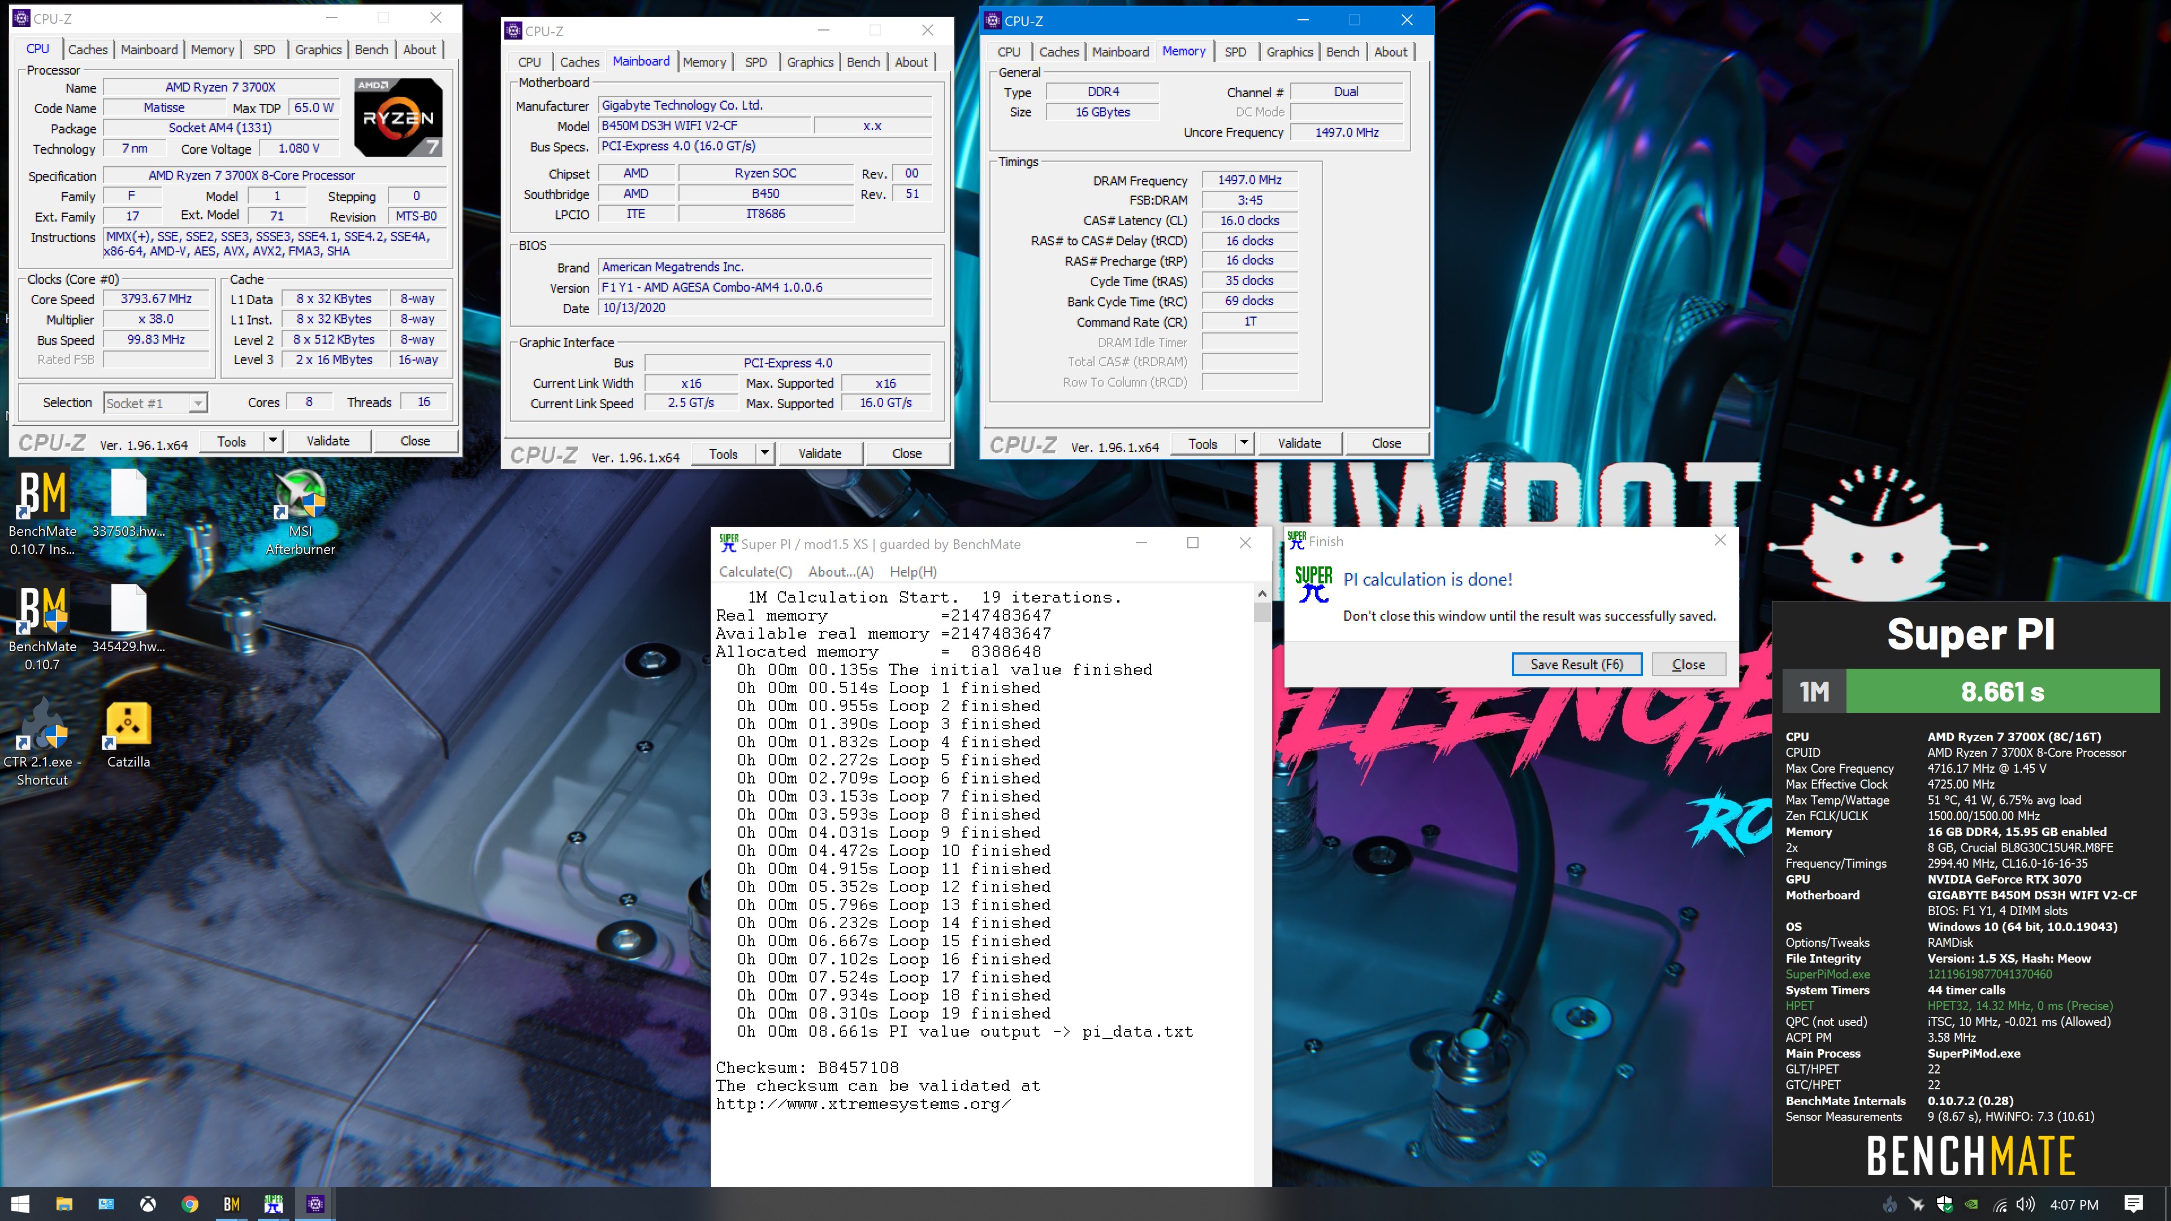This screenshot has width=2171, height=1221.
Task: Open the About tab in the Mainboard CPU-Z window
Action: coord(911,62)
